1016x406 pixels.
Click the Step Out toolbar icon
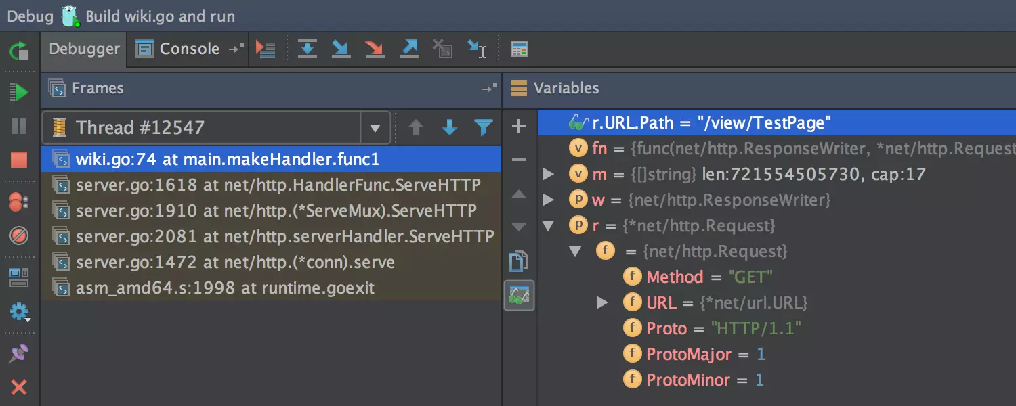coord(408,49)
